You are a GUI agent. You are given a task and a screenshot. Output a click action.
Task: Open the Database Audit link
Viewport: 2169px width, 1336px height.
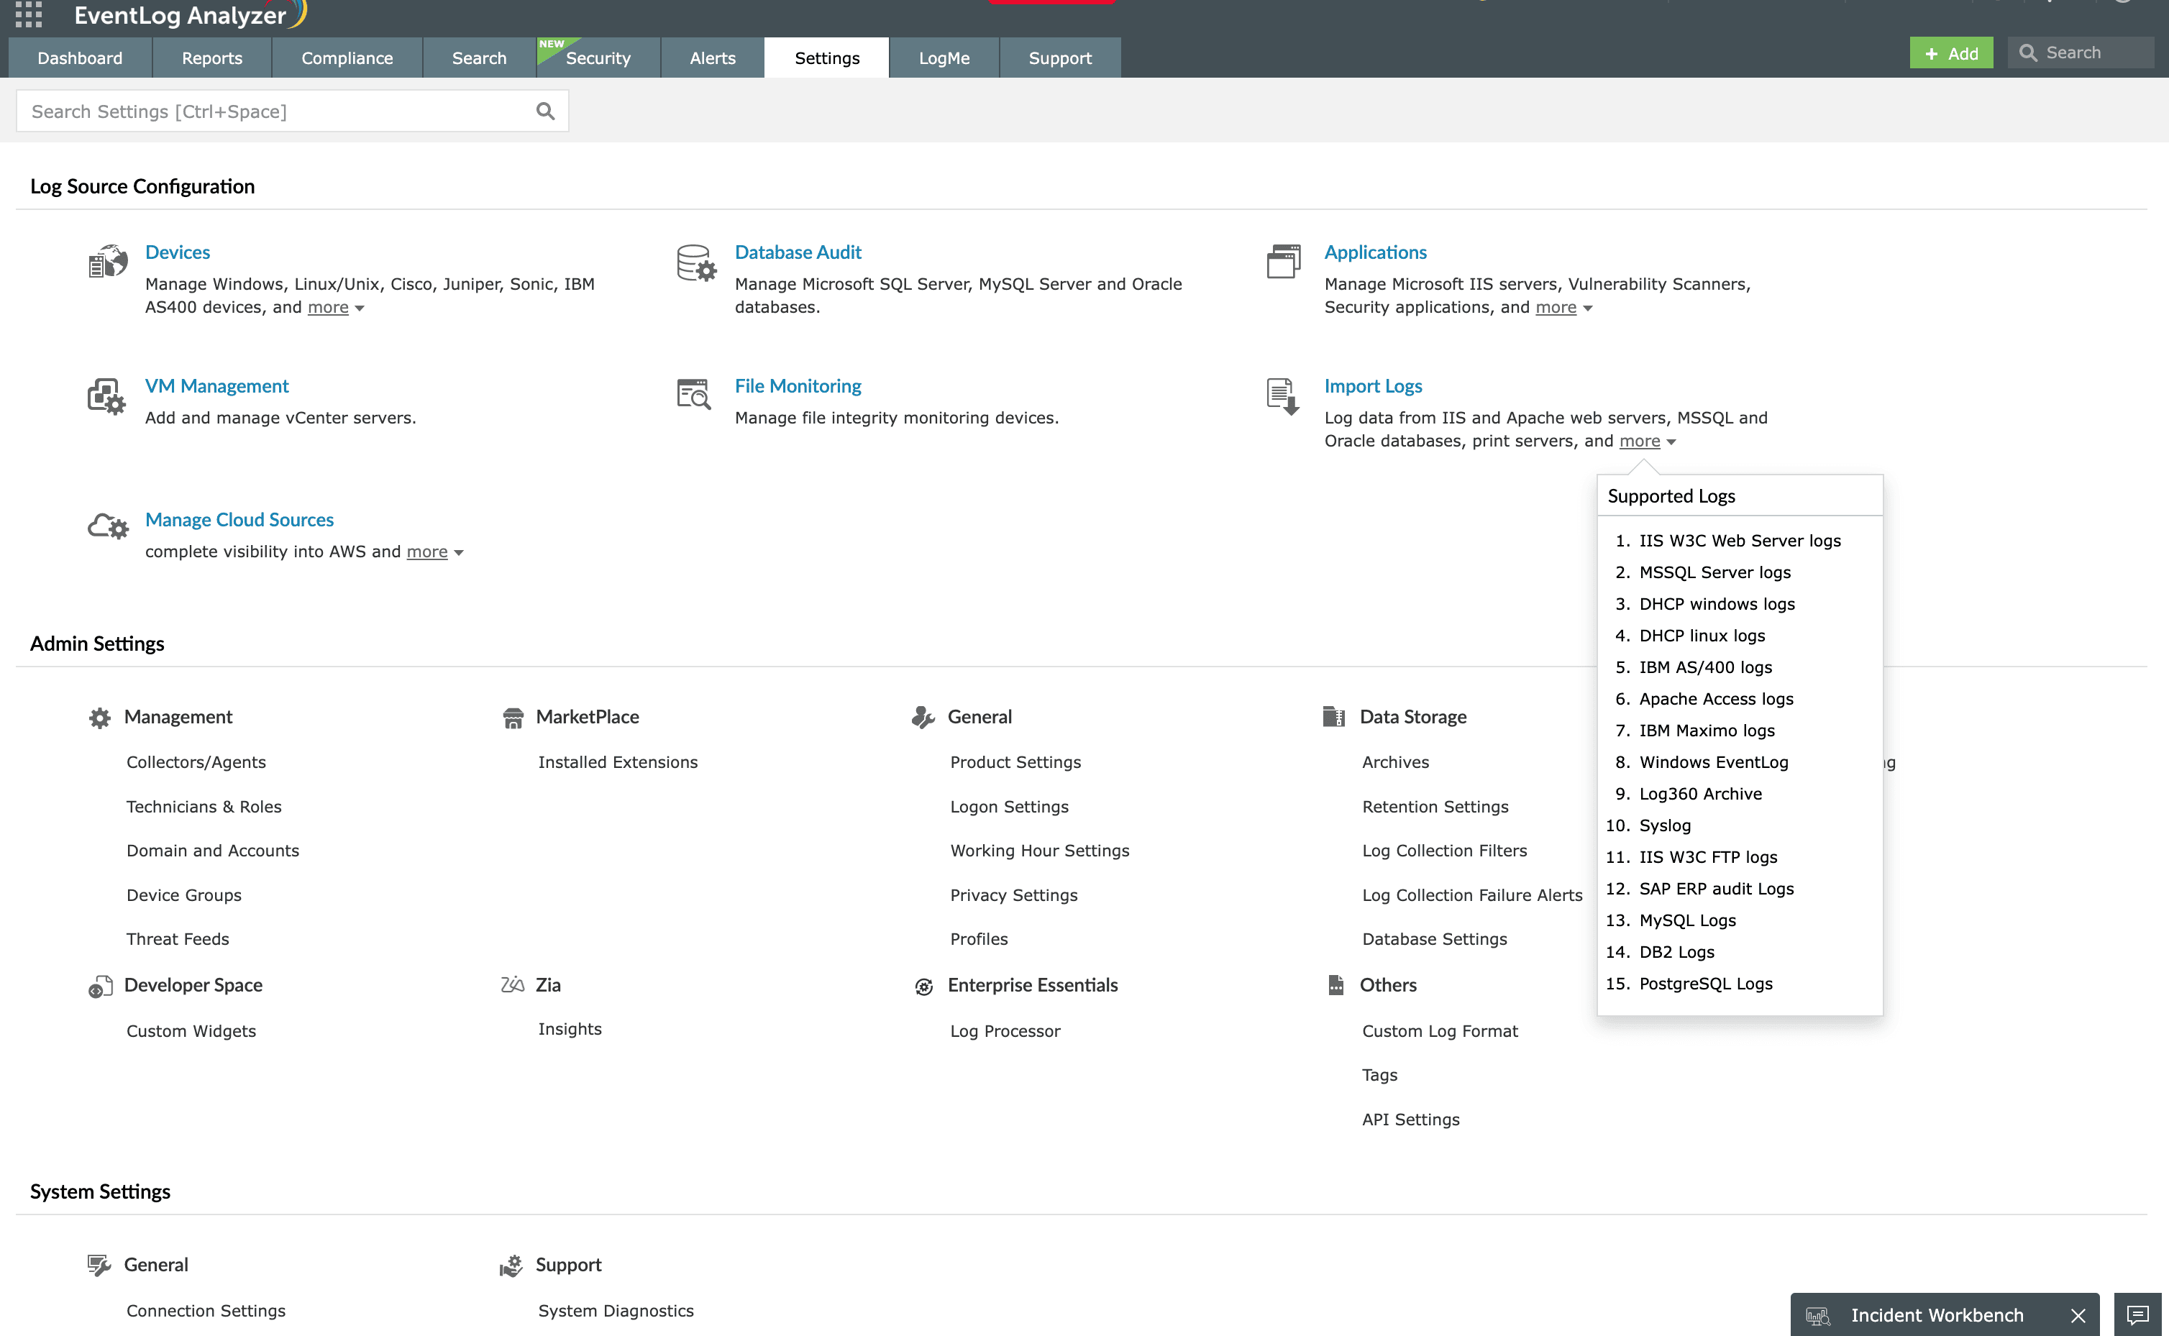click(x=798, y=252)
